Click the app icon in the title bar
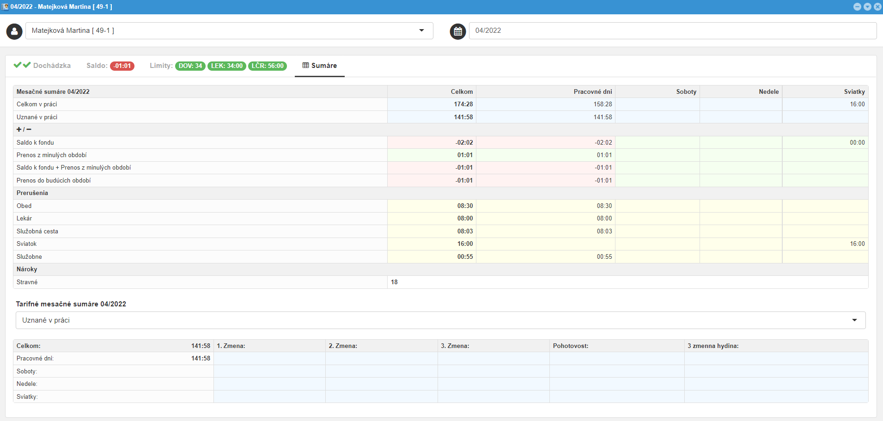 (x=5, y=6)
